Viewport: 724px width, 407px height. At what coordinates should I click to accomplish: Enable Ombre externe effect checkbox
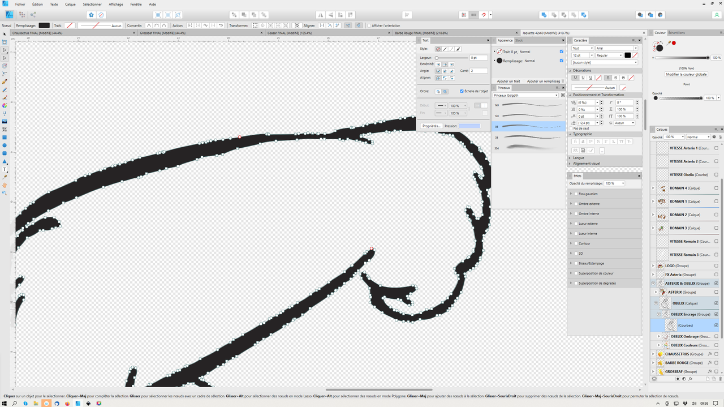575,204
